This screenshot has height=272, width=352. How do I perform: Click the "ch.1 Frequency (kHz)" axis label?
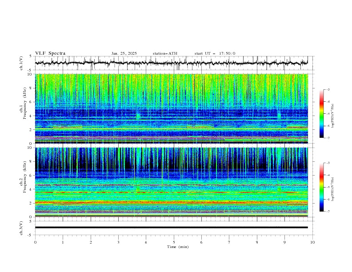click(x=23, y=104)
